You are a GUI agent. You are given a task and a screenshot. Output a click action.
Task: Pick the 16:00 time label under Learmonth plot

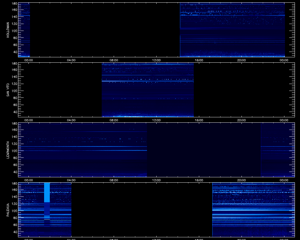(x=199, y=180)
